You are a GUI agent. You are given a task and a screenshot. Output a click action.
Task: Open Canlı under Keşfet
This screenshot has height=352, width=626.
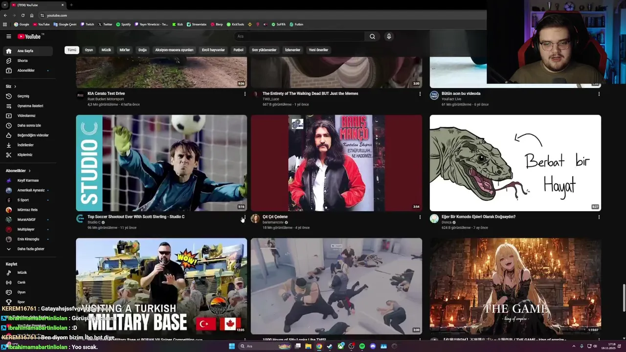(28, 282)
